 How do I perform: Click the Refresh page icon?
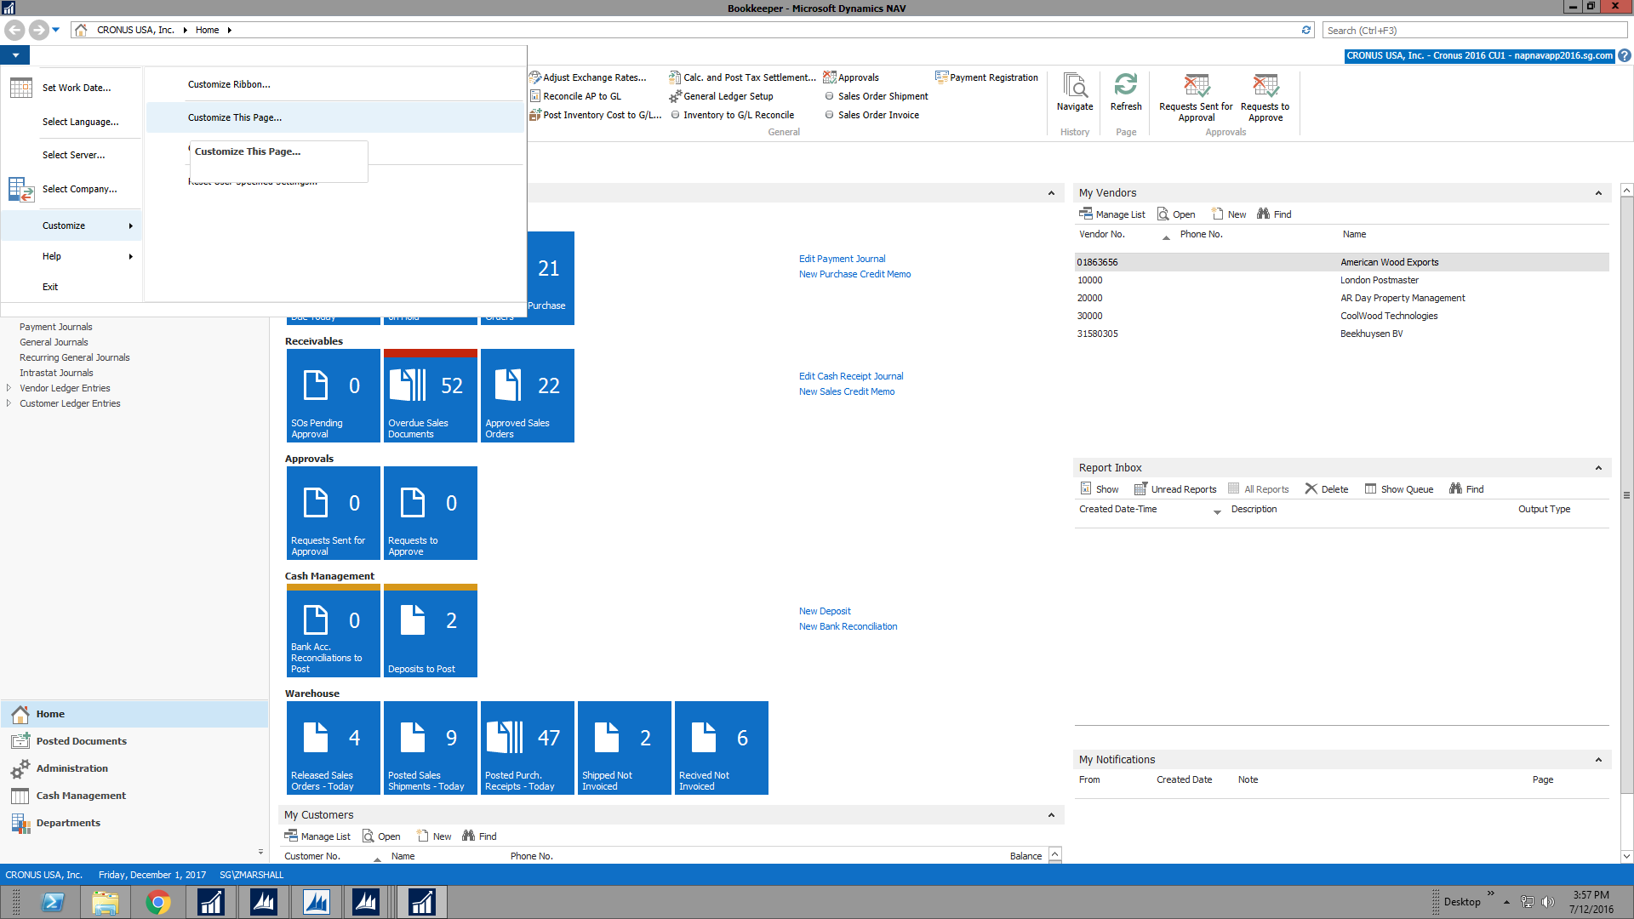pyautogui.click(x=1125, y=85)
